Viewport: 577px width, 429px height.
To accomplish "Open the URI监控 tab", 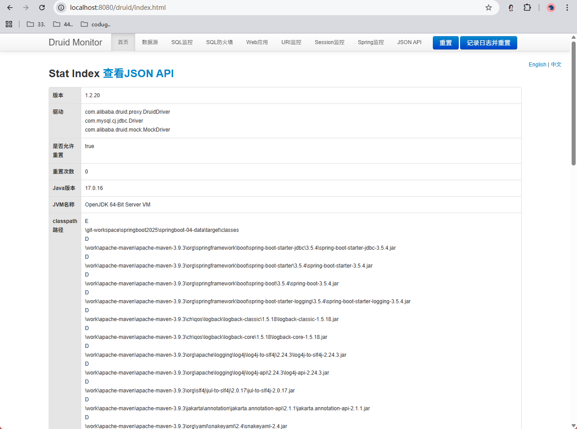I will (291, 42).
